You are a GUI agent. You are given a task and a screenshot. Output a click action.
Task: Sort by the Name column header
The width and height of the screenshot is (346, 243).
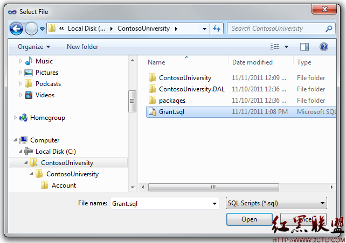tap(156, 62)
